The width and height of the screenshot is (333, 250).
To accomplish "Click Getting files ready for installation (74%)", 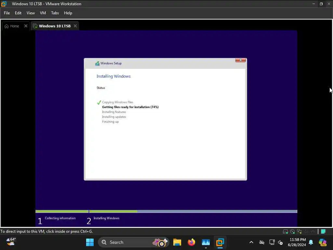I will click(130, 107).
